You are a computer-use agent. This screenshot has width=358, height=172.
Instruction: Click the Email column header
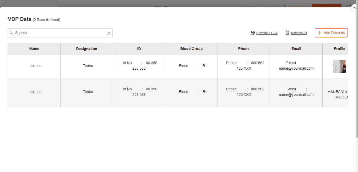click(296, 49)
